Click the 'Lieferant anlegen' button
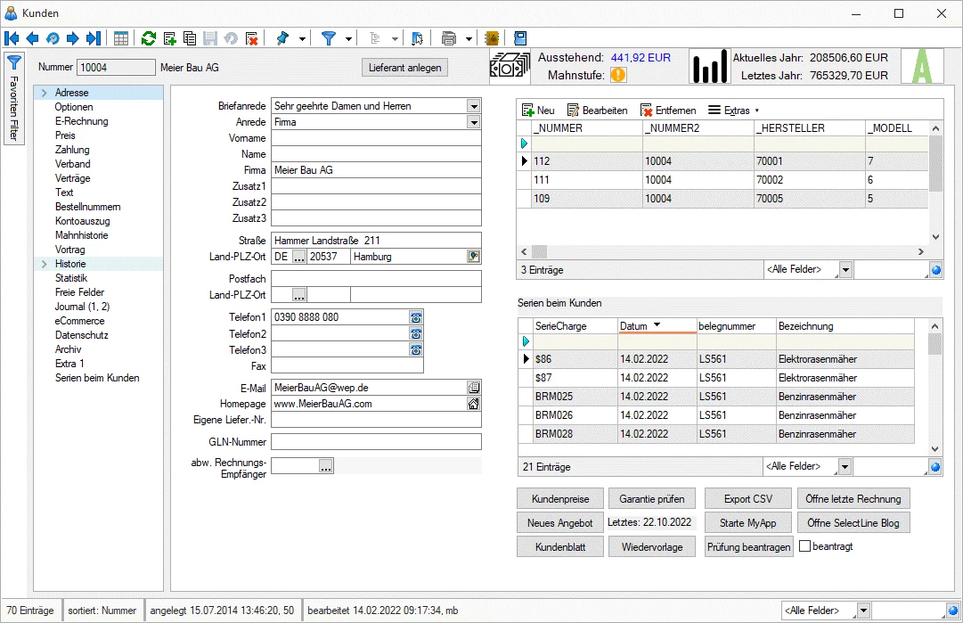 405,68
